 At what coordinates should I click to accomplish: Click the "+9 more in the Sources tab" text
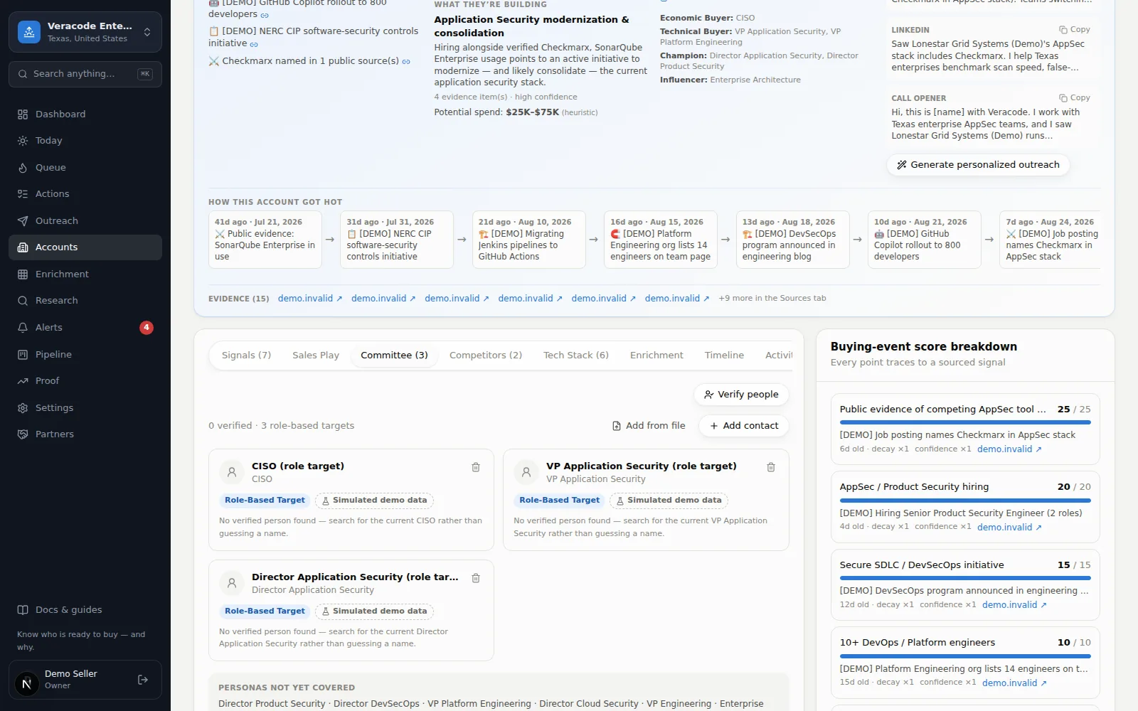[x=772, y=299]
